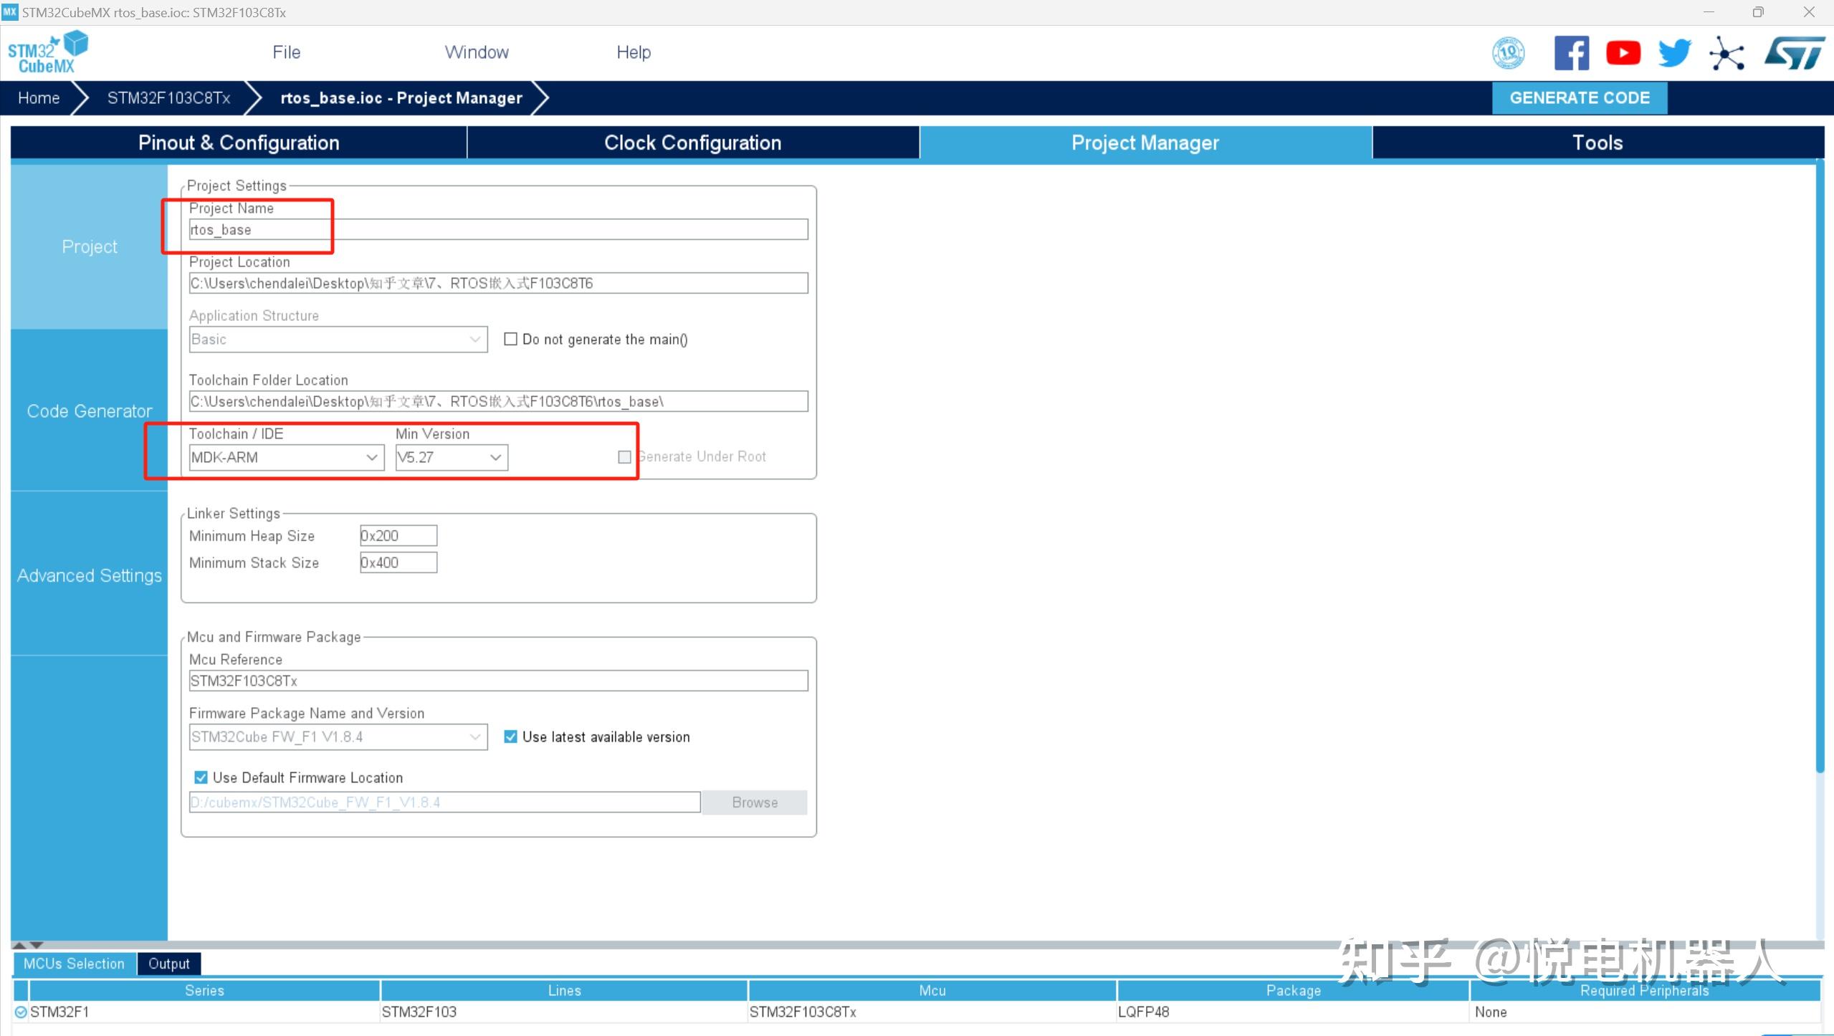Click the ST logo icon
This screenshot has width=1834, height=1036.
pyautogui.click(x=1794, y=54)
